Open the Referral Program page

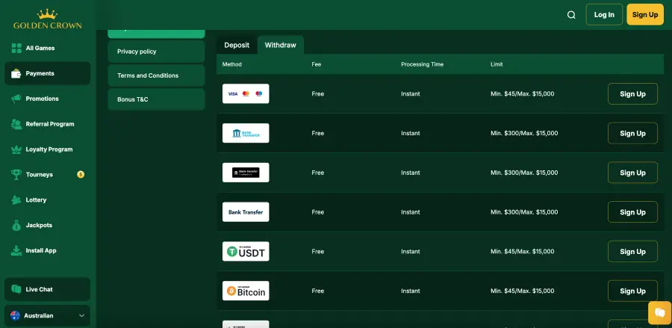[49, 124]
